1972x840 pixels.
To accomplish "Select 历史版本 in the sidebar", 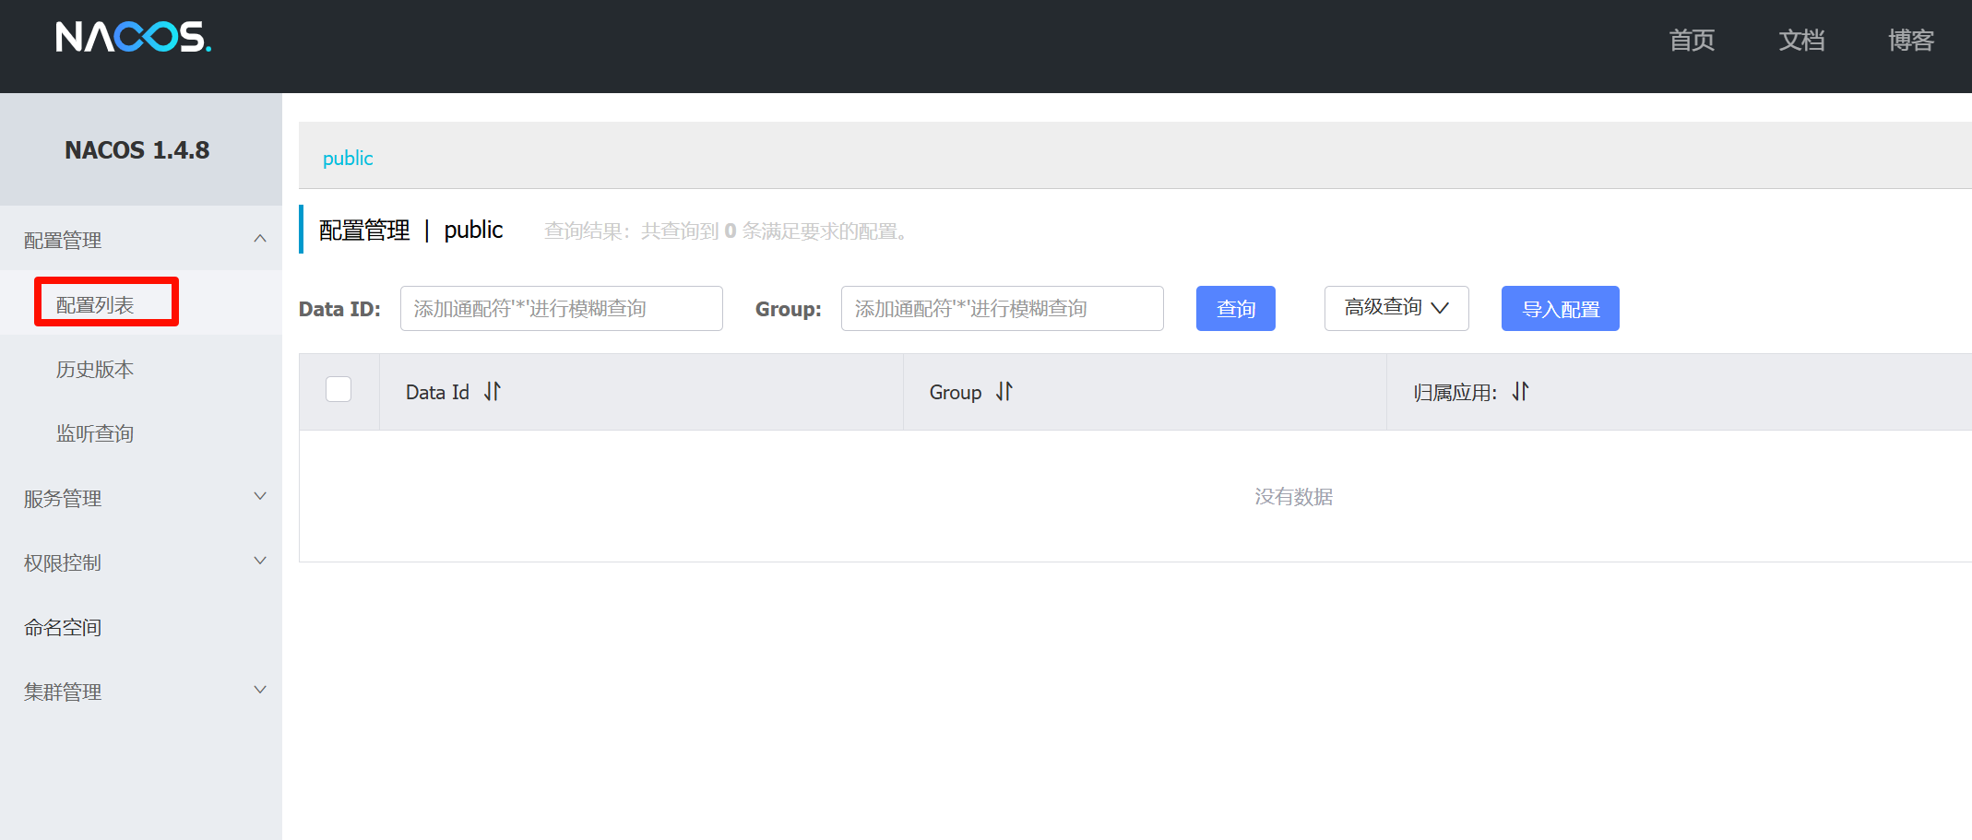I will (94, 369).
